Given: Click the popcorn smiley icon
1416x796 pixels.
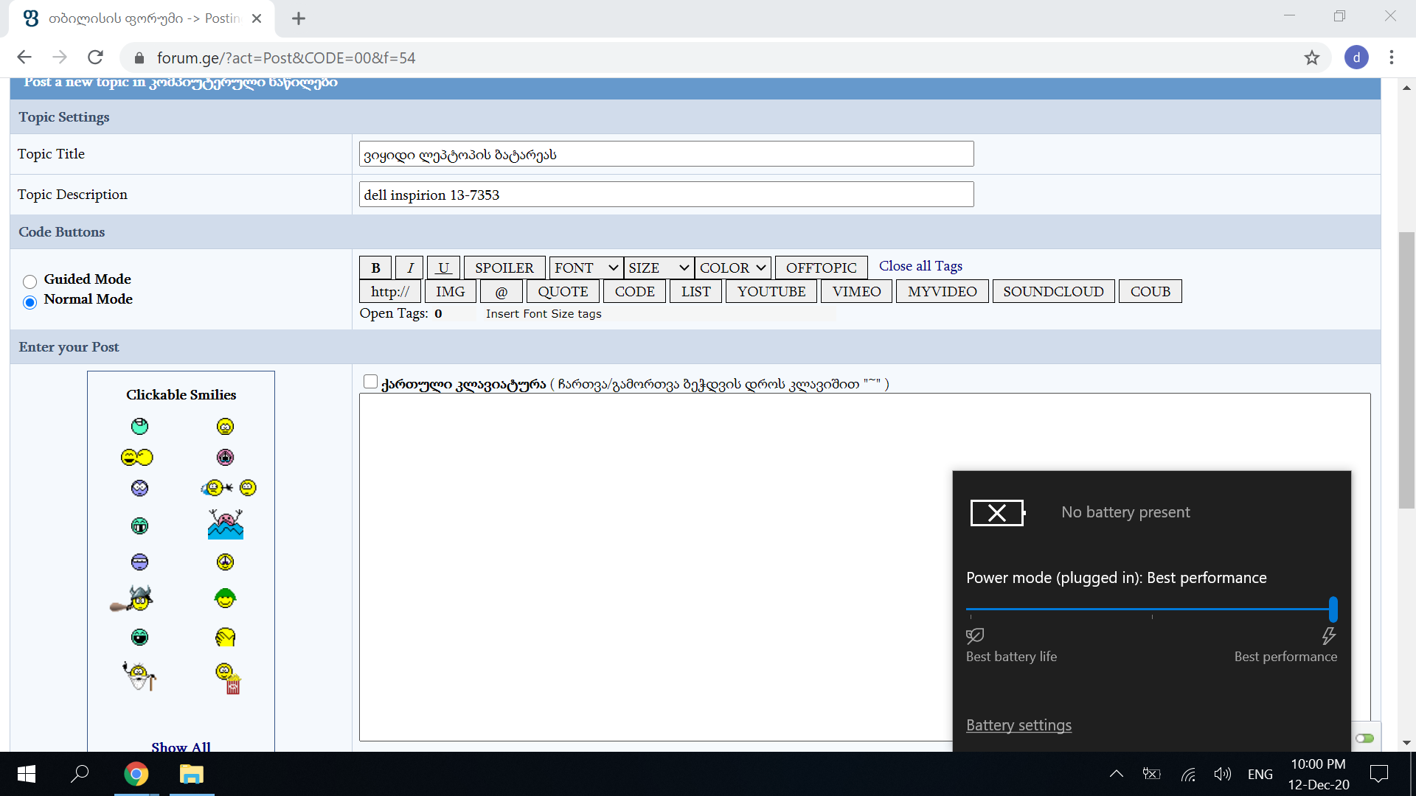Looking at the screenshot, I should 229,677.
